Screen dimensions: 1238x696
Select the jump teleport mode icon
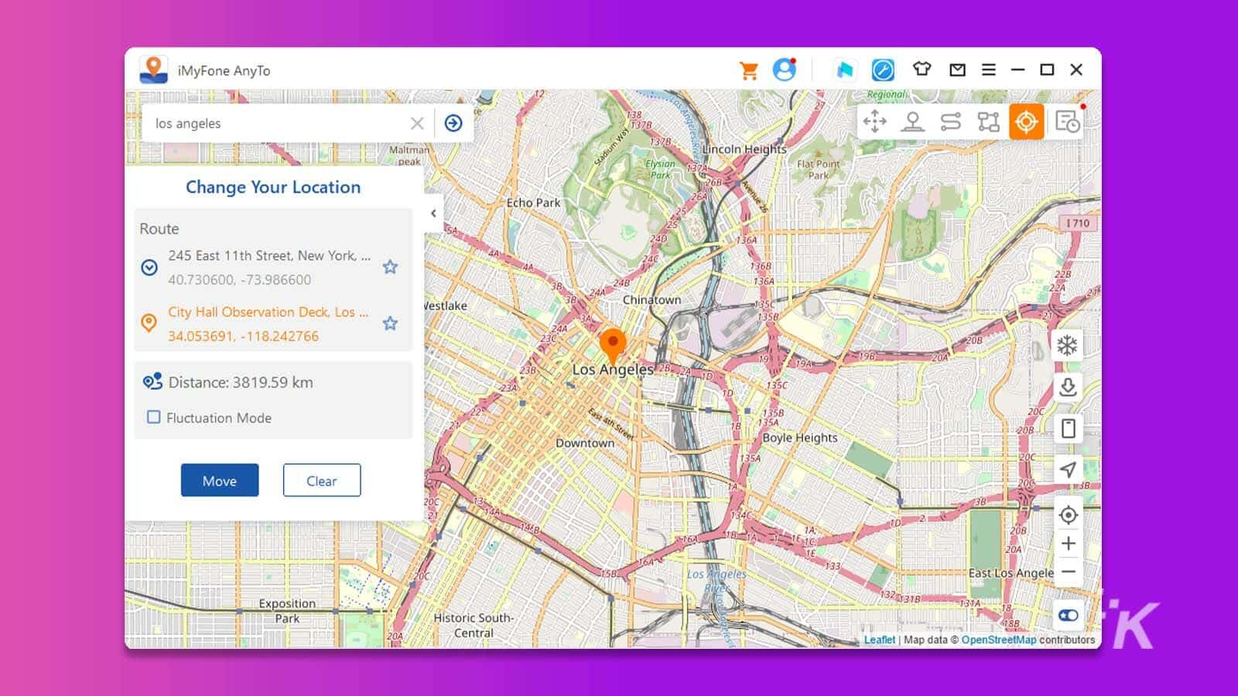point(913,121)
